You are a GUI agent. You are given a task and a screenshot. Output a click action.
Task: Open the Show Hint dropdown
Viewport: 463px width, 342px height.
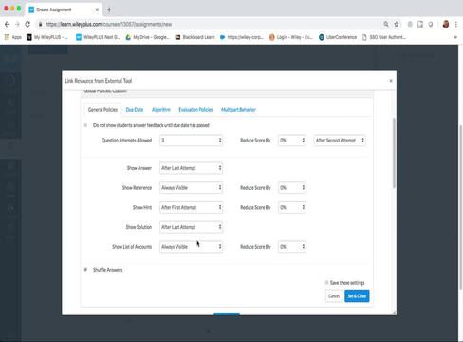191,207
